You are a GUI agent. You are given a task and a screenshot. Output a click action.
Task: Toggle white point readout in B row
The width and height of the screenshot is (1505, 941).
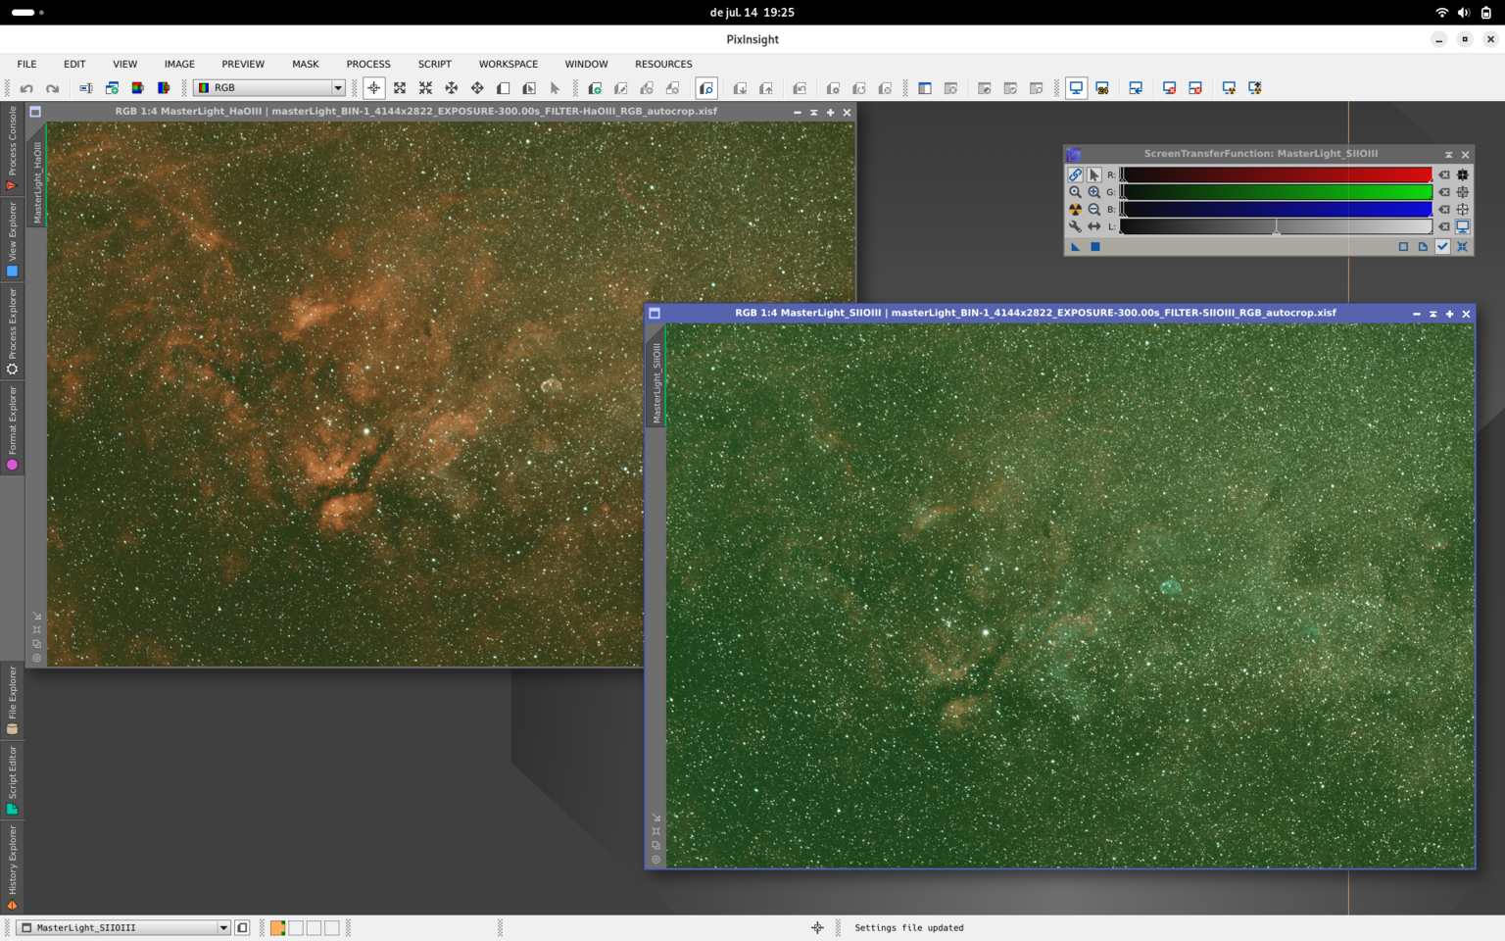pos(1463,210)
